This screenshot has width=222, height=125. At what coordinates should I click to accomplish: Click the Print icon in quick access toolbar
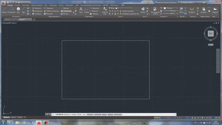point(19,2)
